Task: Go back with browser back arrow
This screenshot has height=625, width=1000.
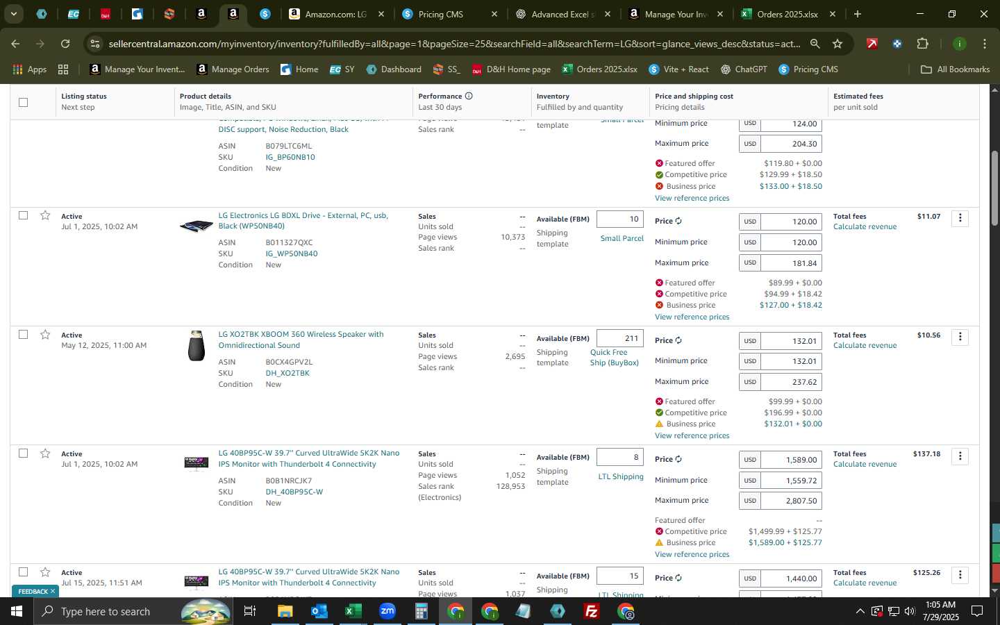Action: (15, 44)
